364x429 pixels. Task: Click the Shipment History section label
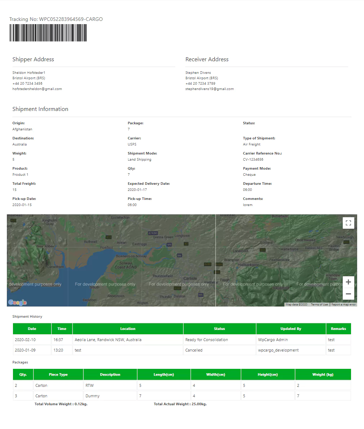tap(27, 317)
